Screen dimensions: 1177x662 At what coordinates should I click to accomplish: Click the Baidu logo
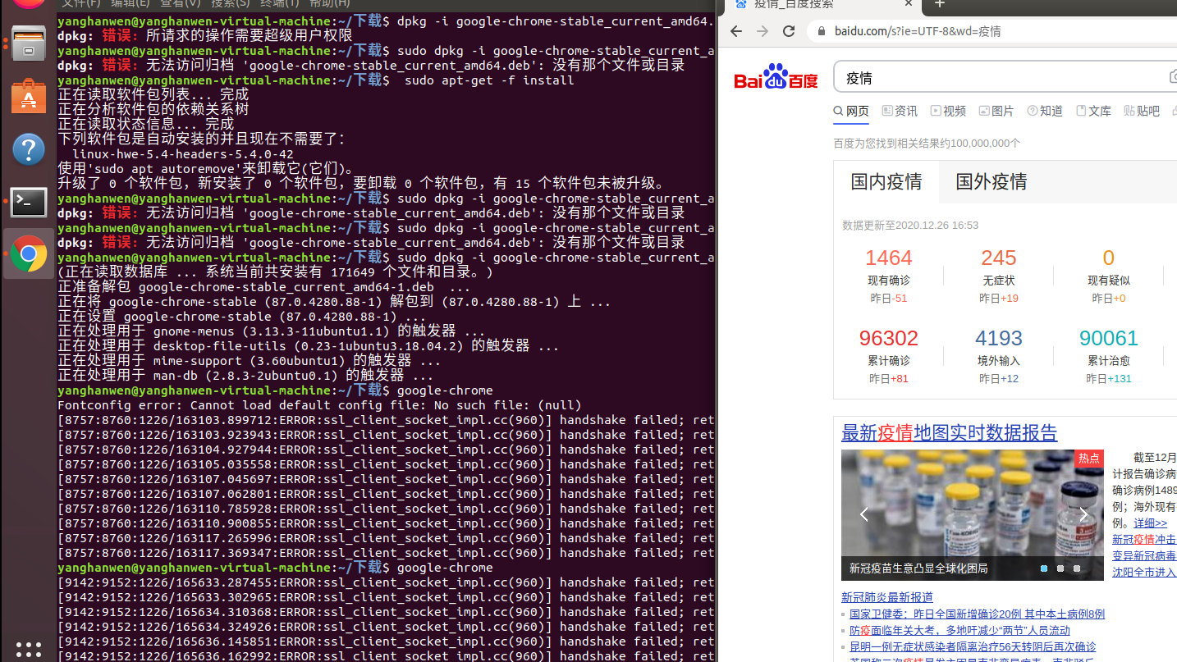776,76
